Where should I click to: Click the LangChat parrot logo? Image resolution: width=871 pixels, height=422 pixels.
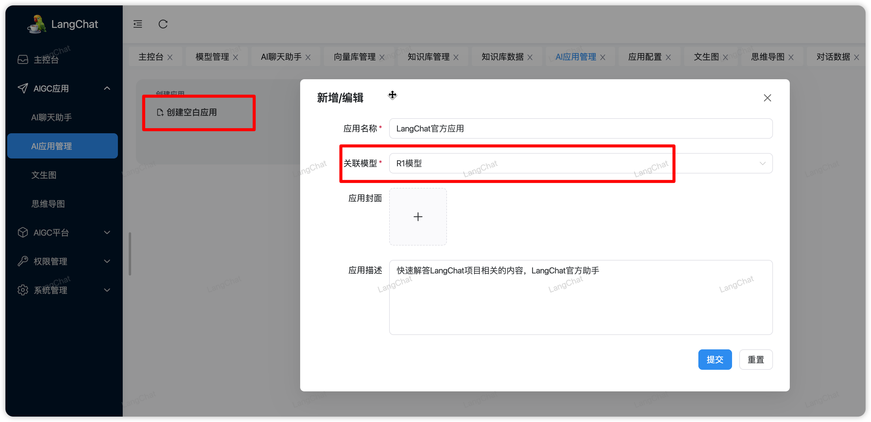36,24
